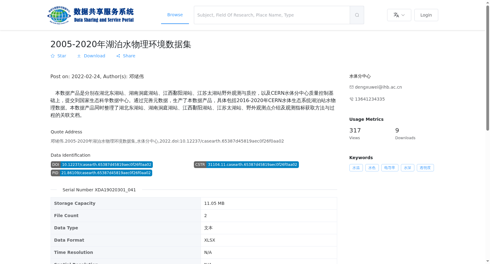The image size is (490, 264).
Task: Click the scrollbar down arrow
Action: pos(488,261)
